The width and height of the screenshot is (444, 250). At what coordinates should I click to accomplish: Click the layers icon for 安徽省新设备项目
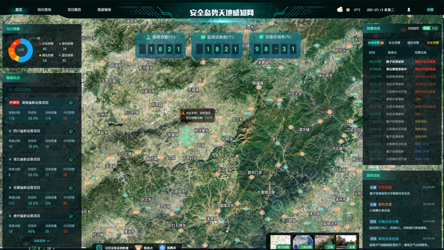(71, 188)
